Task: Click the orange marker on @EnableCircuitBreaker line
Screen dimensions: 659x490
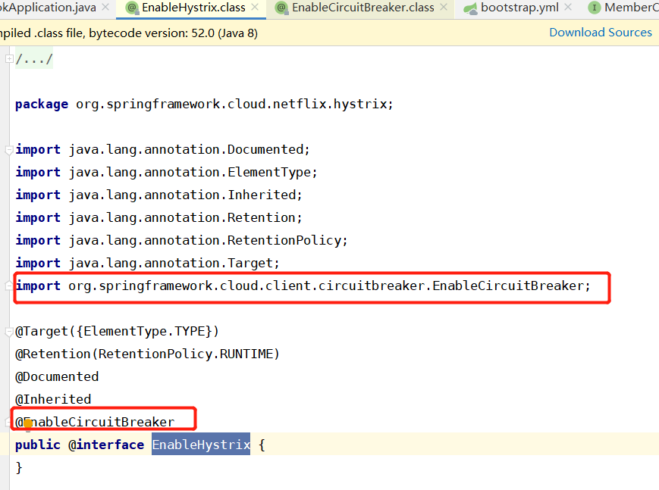Action: tap(28, 425)
